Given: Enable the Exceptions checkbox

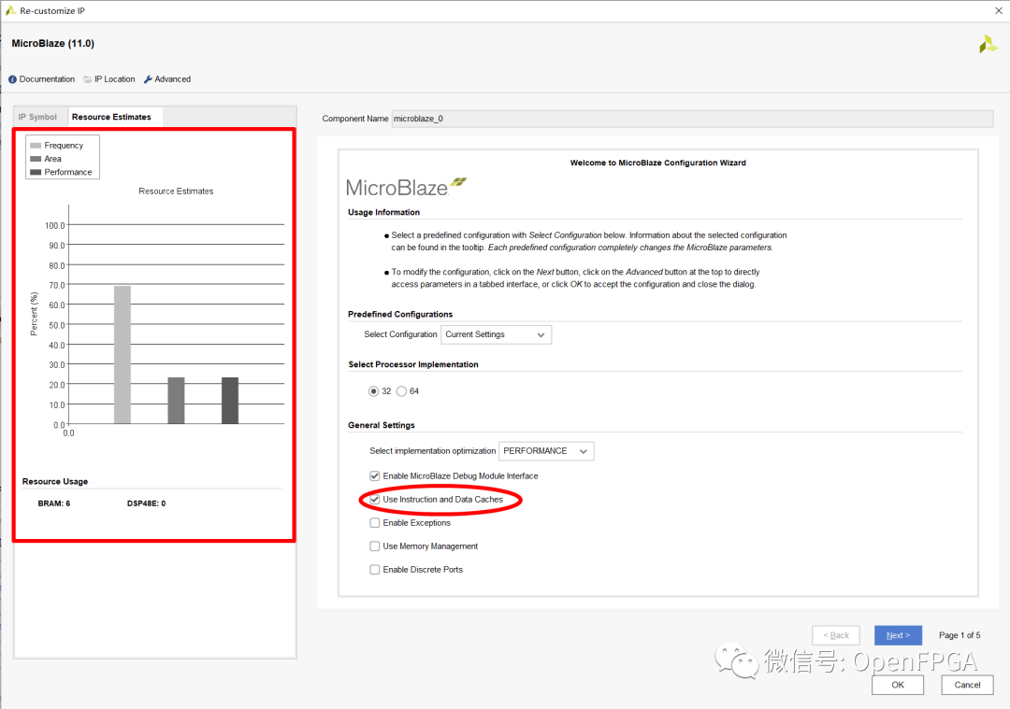Looking at the screenshot, I should (x=374, y=523).
